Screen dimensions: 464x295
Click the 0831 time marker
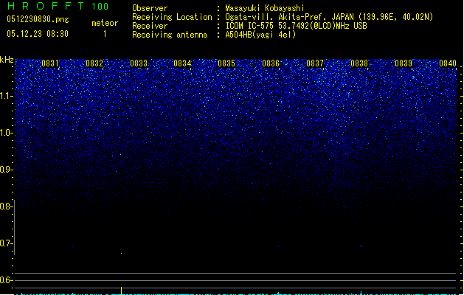coord(50,63)
